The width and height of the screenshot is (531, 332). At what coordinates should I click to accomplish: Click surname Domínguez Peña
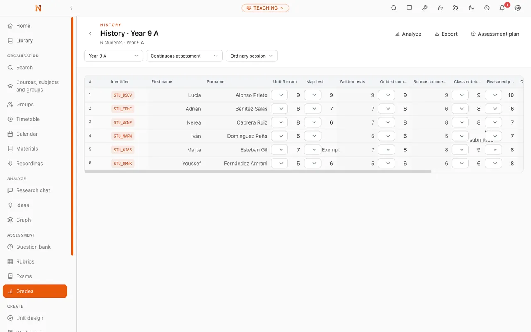[247, 136]
